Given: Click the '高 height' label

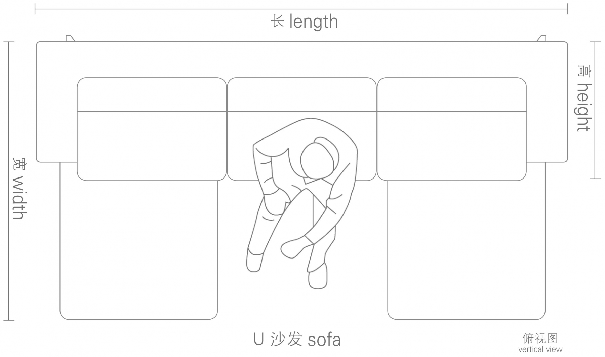Looking at the screenshot, I should click(584, 98).
